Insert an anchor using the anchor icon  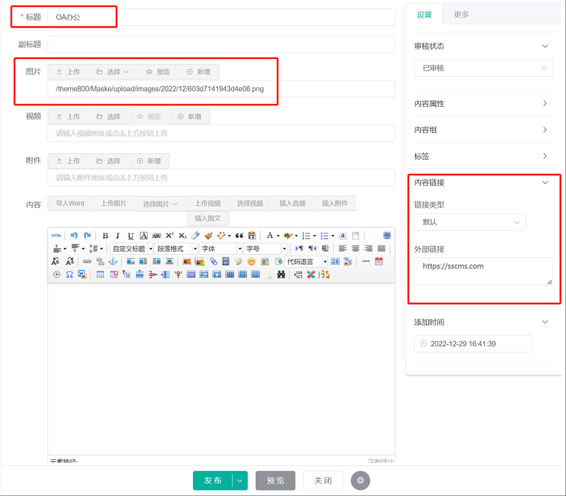(x=113, y=262)
